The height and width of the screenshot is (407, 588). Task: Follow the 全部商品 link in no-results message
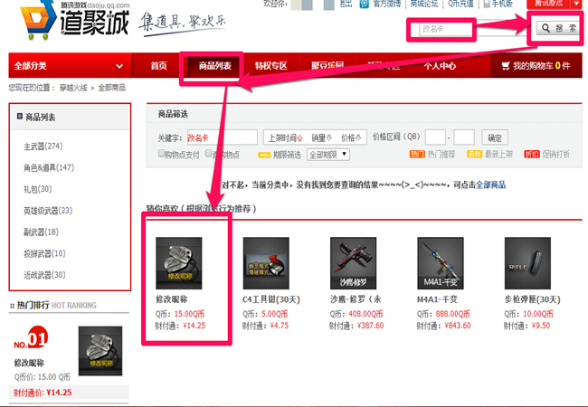pos(490,185)
